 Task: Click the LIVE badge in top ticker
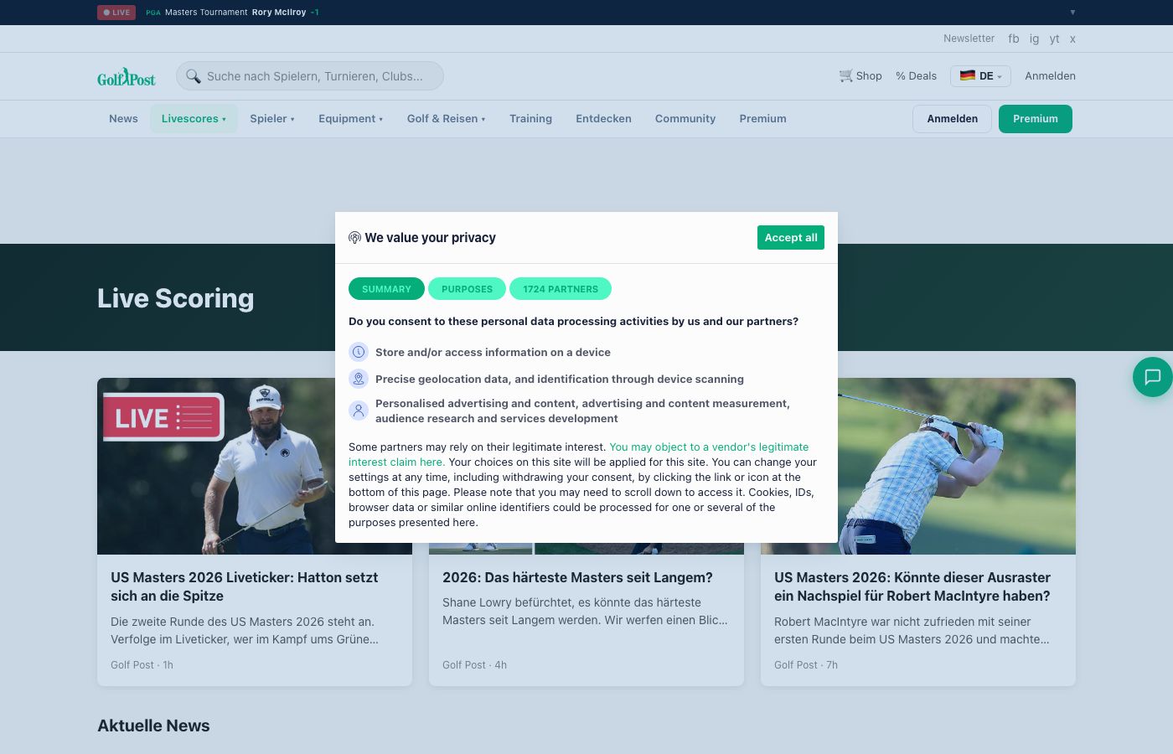pos(116,13)
